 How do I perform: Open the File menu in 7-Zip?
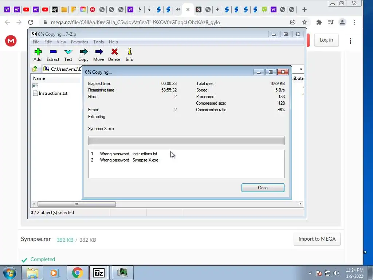click(x=36, y=42)
